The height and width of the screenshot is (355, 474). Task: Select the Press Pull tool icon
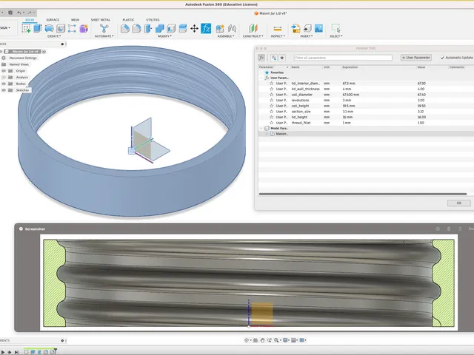[x=148, y=28]
